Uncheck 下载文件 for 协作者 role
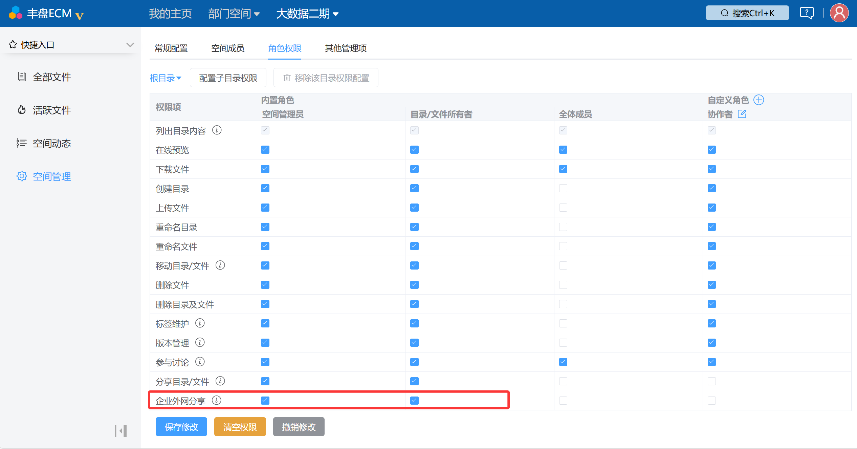The height and width of the screenshot is (449, 857). click(x=712, y=169)
